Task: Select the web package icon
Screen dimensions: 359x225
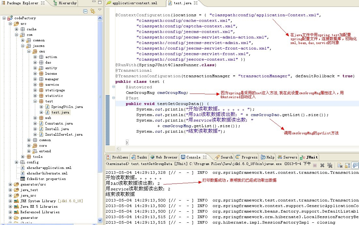Action: 41,118
